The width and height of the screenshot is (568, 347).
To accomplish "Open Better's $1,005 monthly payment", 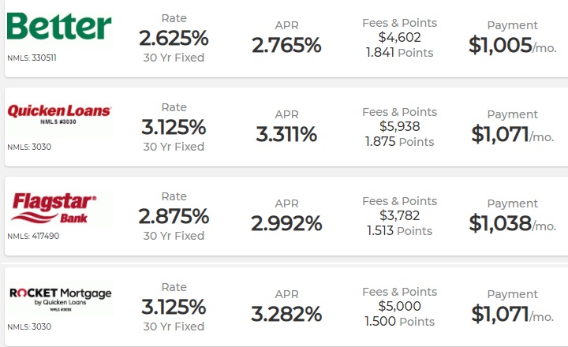I will click(512, 46).
